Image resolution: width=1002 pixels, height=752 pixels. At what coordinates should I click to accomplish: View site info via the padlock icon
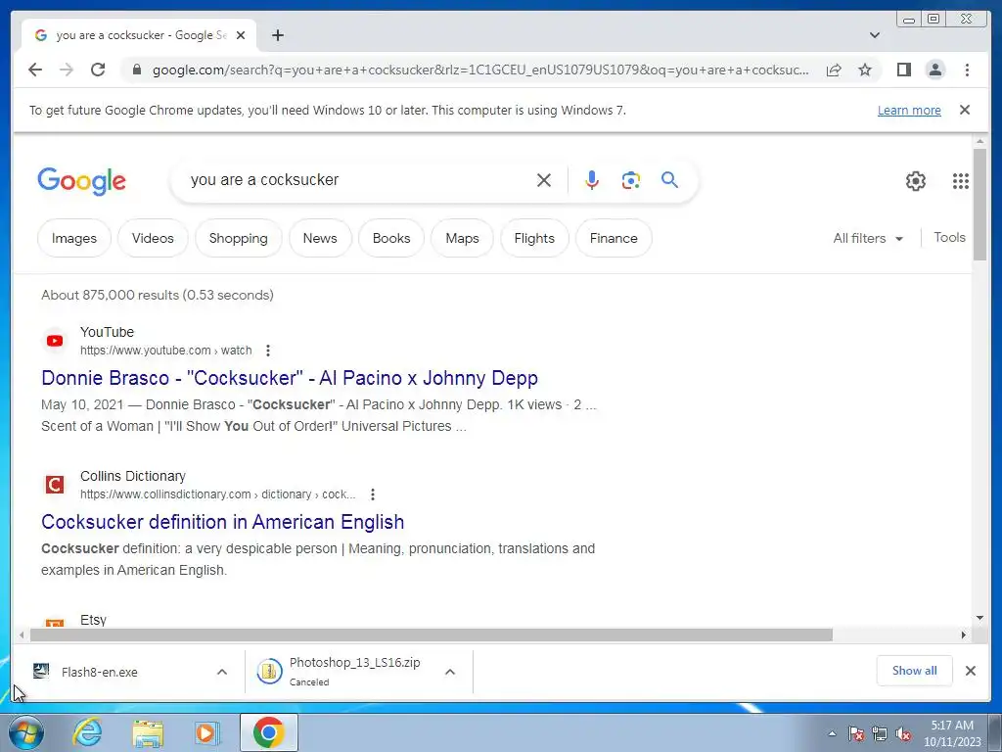136,70
